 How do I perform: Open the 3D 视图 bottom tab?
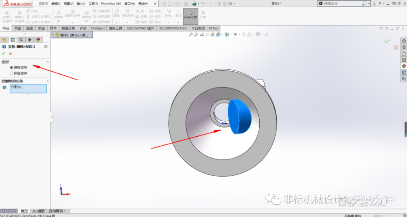coord(38,211)
